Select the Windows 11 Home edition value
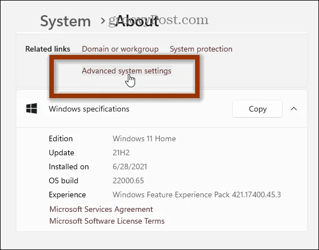 144,138
